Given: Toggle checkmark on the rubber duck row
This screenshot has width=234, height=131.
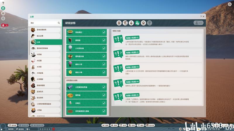Looking at the screenshot, I should (104, 72).
